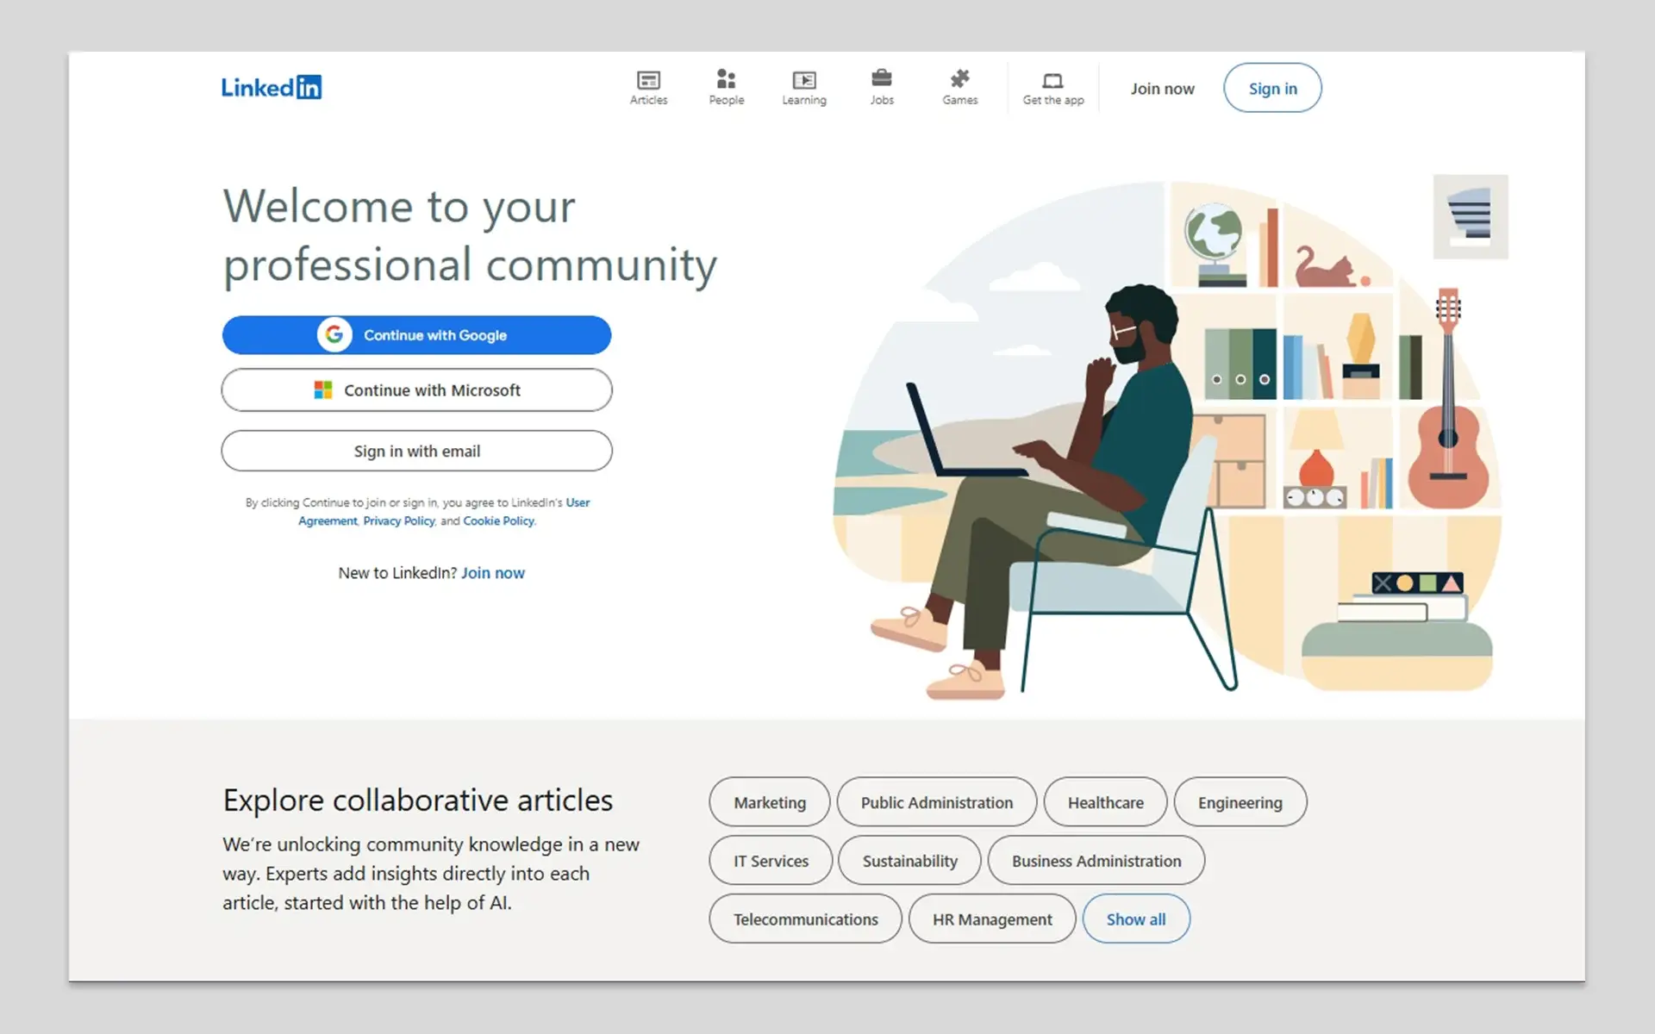Click the small thumbnail image at top right
This screenshot has width=1655, height=1034.
tap(1470, 216)
